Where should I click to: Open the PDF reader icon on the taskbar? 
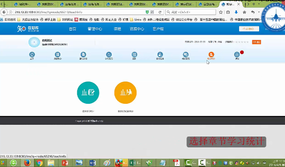point(176,163)
